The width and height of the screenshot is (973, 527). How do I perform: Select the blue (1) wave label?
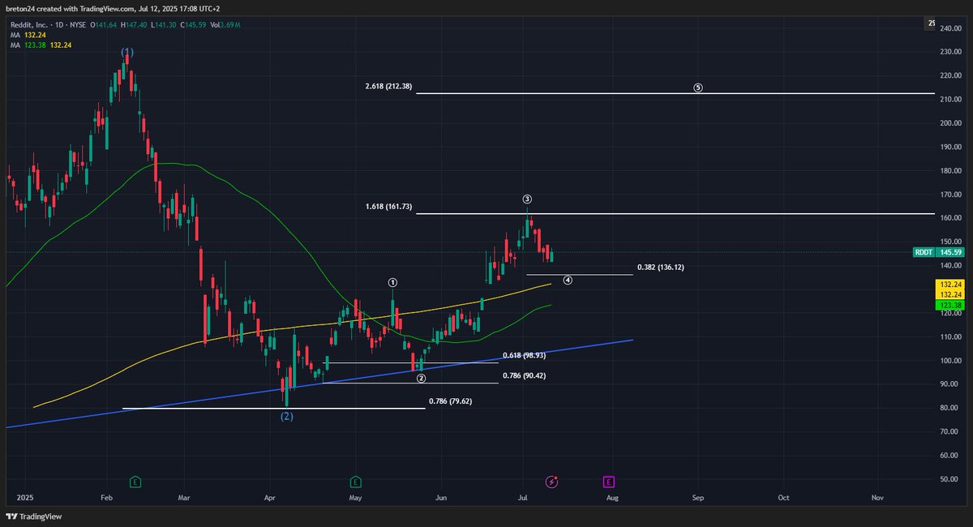point(127,52)
